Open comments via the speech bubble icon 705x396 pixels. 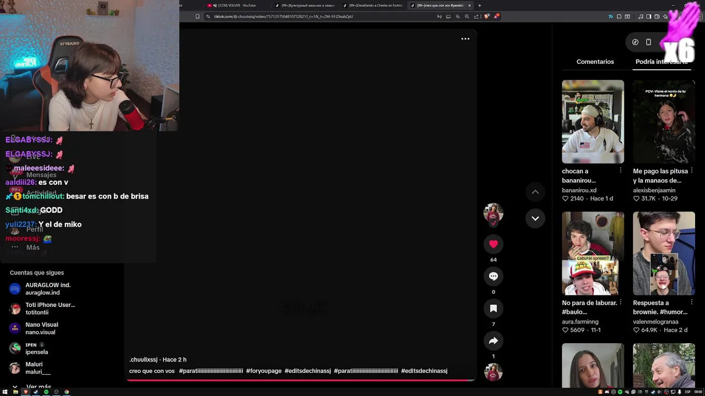493,276
